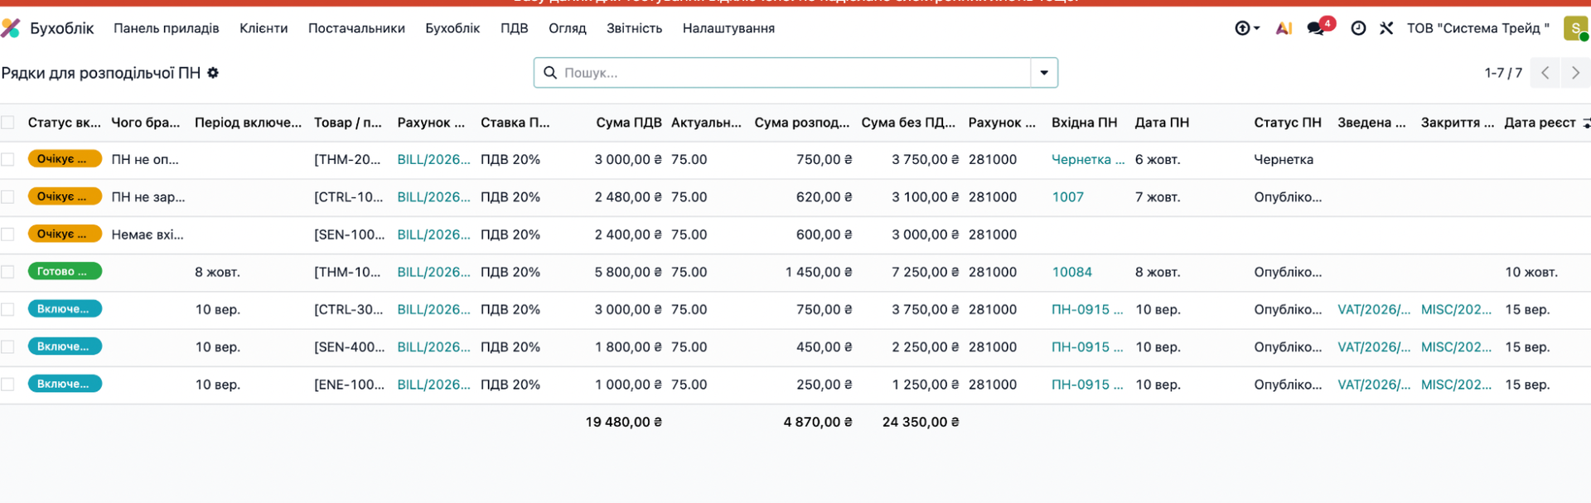
Task: Click the 2 480,00 ₴ VAT amount cell
Action: click(628, 197)
